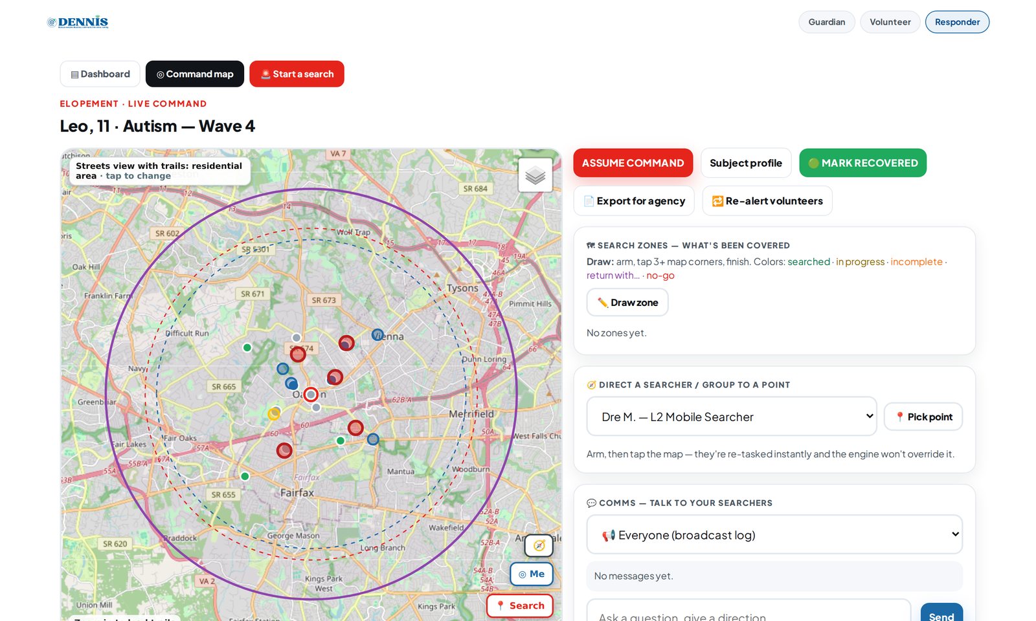Image resolution: width=1036 pixels, height=621 pixels.
Task: Click the red Search pin button on map
Action: [520, 605]
